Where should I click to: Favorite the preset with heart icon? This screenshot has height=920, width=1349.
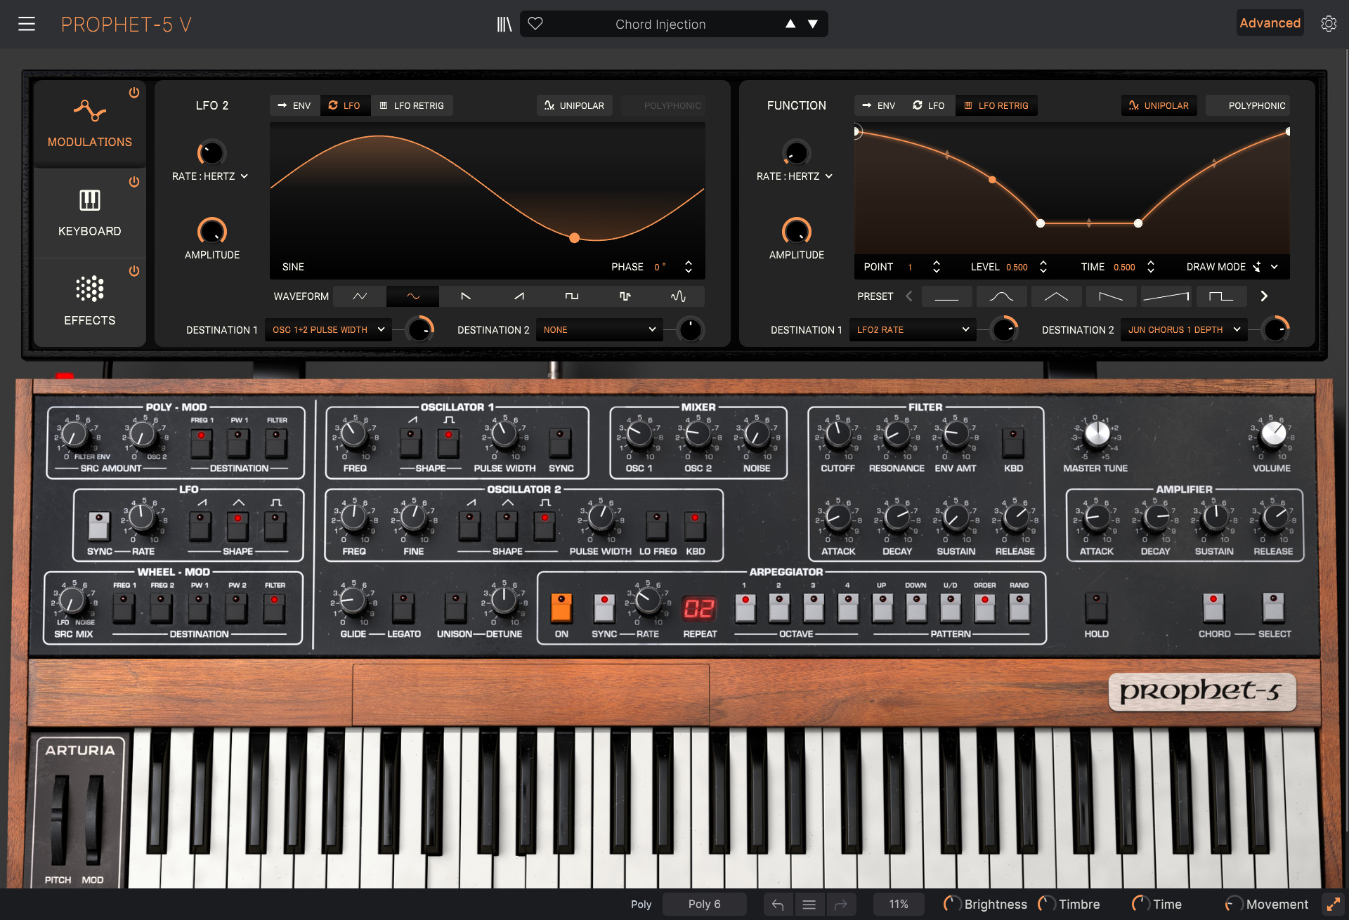pyautogui.click(x=535, y=24)
